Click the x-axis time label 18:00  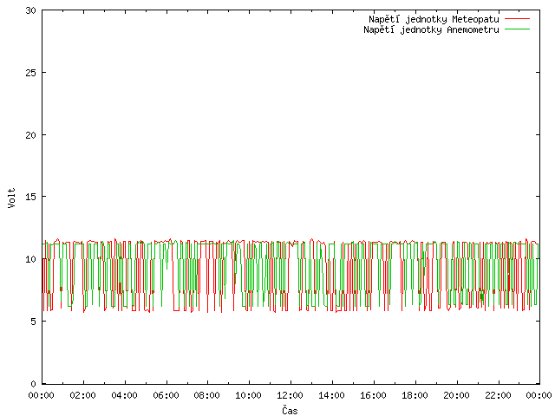pyautogui.click(x=415, y=395)
